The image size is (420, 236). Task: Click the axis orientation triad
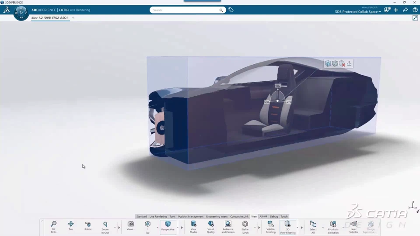[413, 206]
